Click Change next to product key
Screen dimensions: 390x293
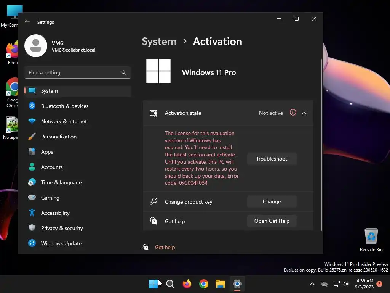click(272, 201)
